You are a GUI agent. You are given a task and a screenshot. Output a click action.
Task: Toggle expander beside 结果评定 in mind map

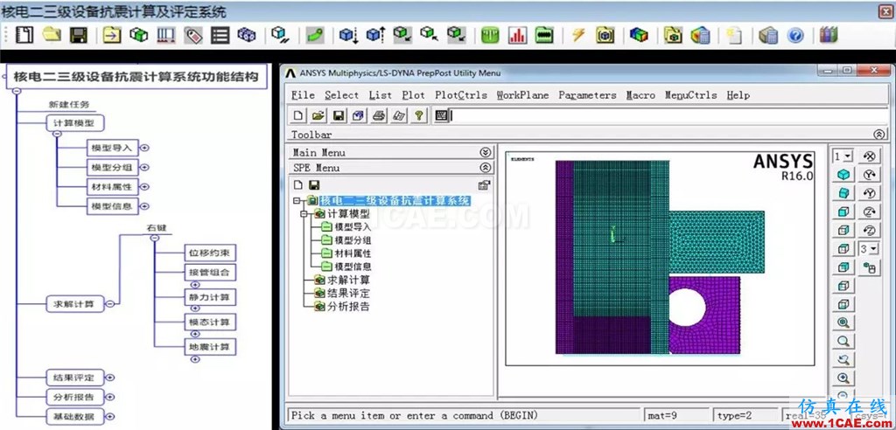[x=109, y=378]
